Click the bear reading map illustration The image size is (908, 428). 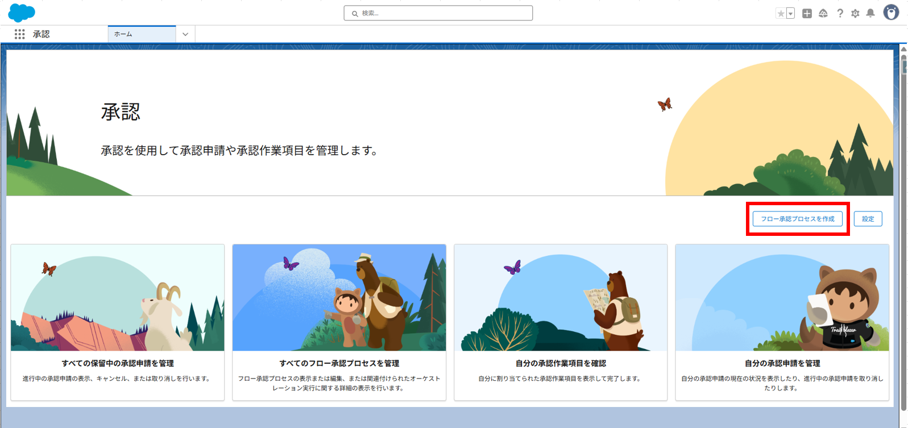pyautogui.click(x=561, y=298)
